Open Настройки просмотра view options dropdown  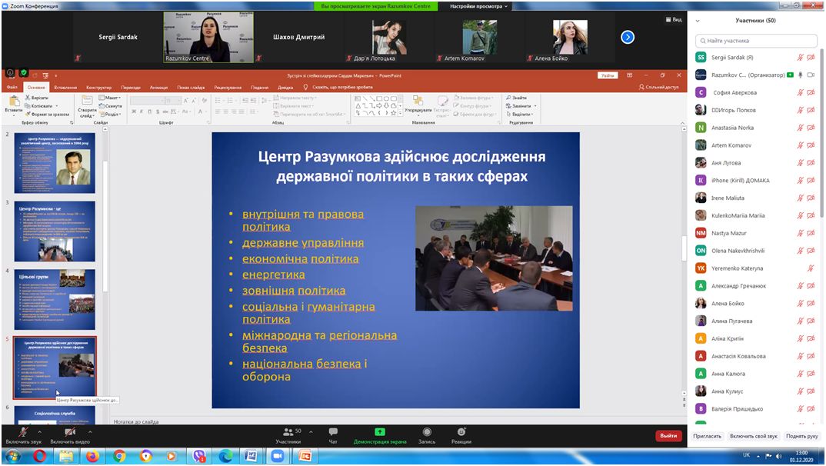478,6
